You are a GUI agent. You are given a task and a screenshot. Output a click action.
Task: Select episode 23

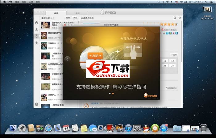tap(164, 66)
